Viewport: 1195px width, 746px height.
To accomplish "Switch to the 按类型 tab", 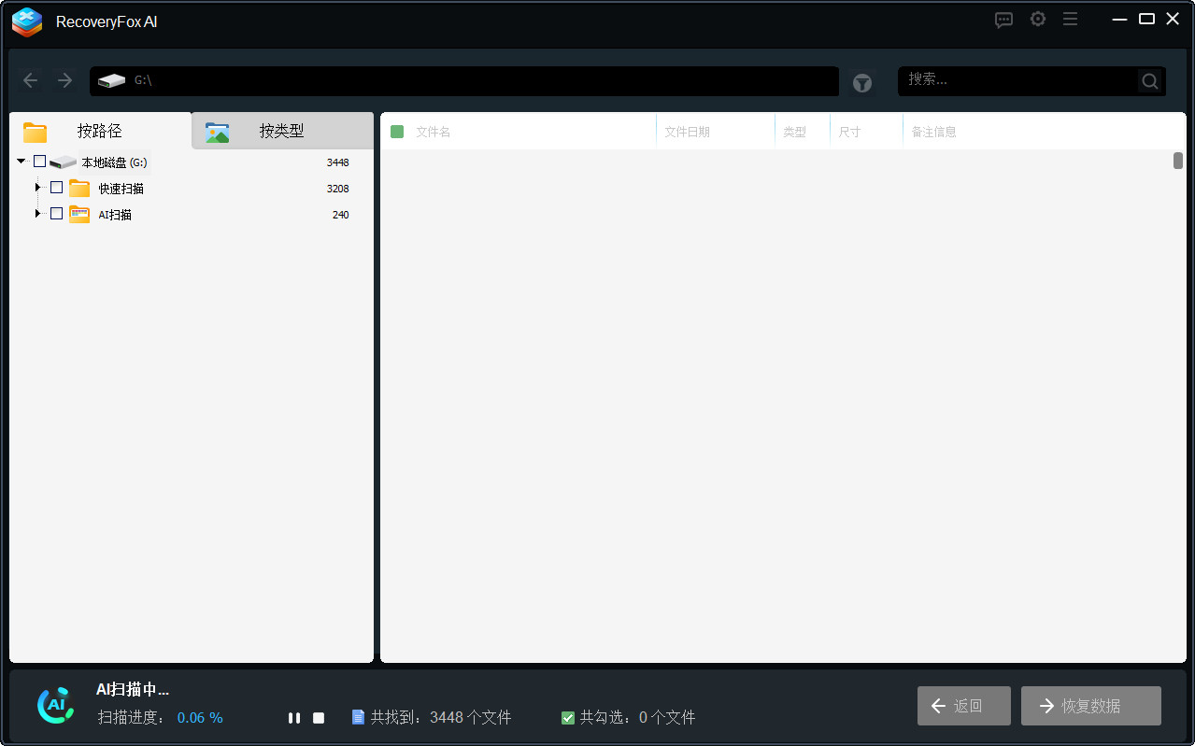I will pos(280,131).
